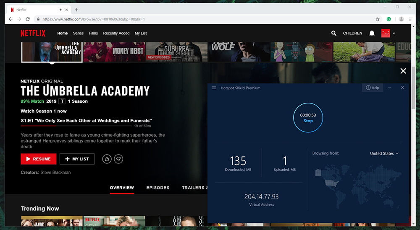Open Series in Netflix nav
Viewport: 420px width, 230px height.
(x=78, y=33)
